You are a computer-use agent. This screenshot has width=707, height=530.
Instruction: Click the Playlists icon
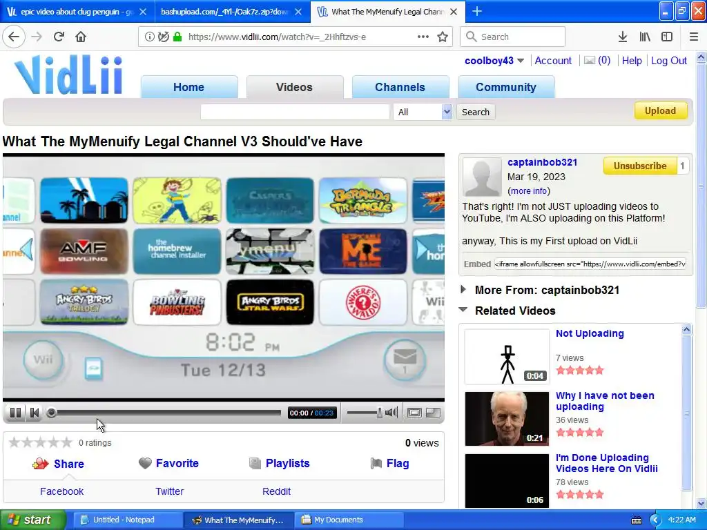tap(255, 463)
